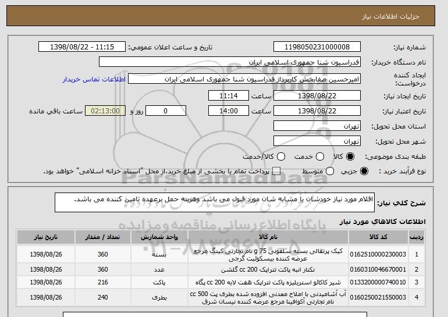Click quantity 360 in the کیک پرتقالی row
This screenshot has width=448, height=317.
tap(102, 254)
